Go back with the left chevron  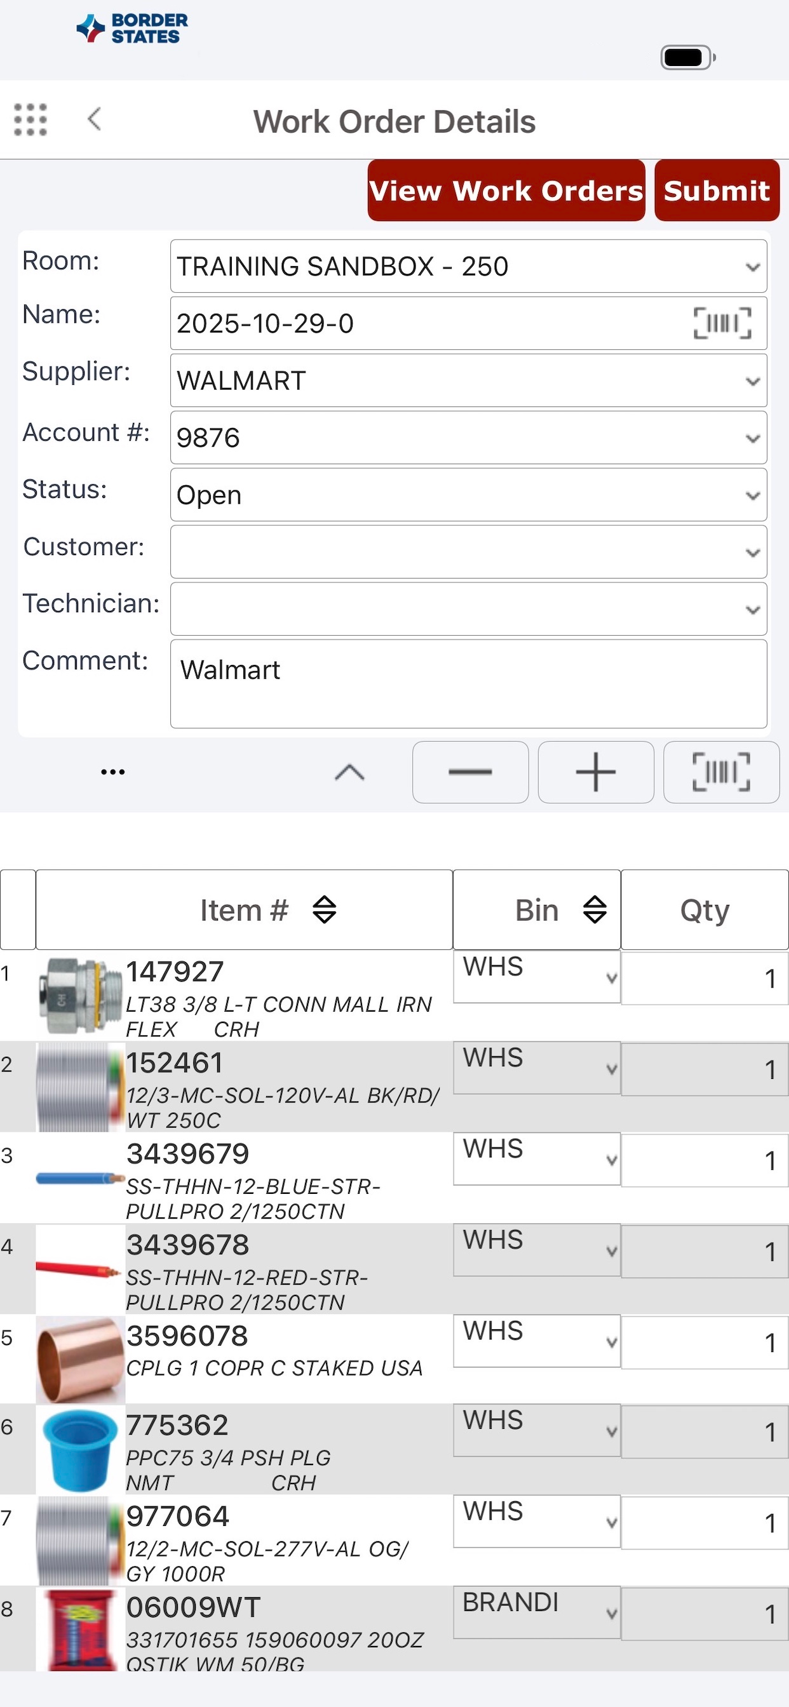click(94, 119)
